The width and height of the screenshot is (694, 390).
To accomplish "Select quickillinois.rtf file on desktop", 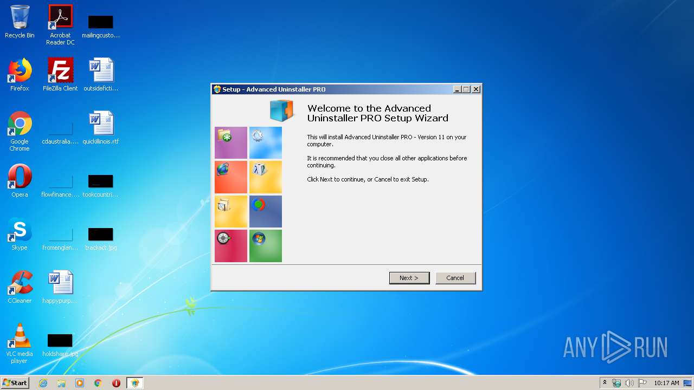I will (x=101, y=128).
